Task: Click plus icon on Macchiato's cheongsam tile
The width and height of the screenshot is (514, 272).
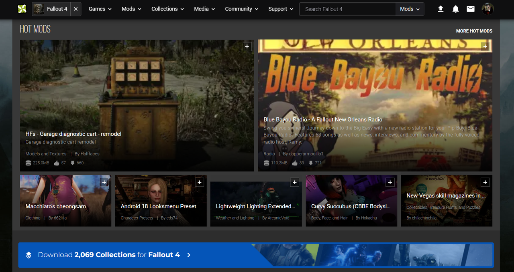Action: [104, 182]
